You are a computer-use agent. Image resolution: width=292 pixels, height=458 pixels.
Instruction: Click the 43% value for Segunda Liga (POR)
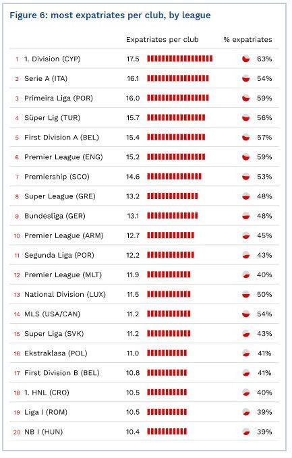(264, 255)
